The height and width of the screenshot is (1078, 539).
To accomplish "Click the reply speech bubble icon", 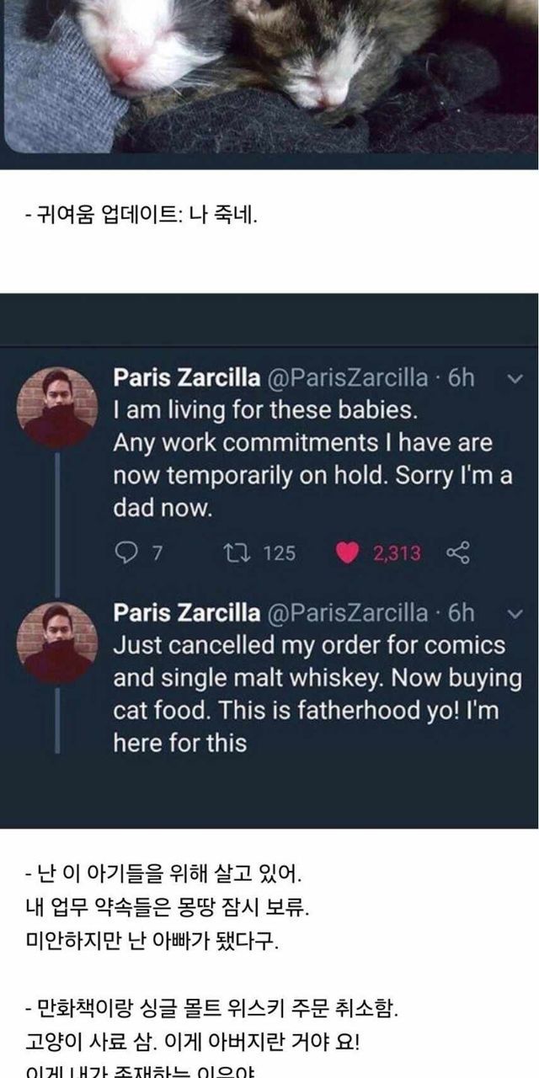I will coord(125,552).
